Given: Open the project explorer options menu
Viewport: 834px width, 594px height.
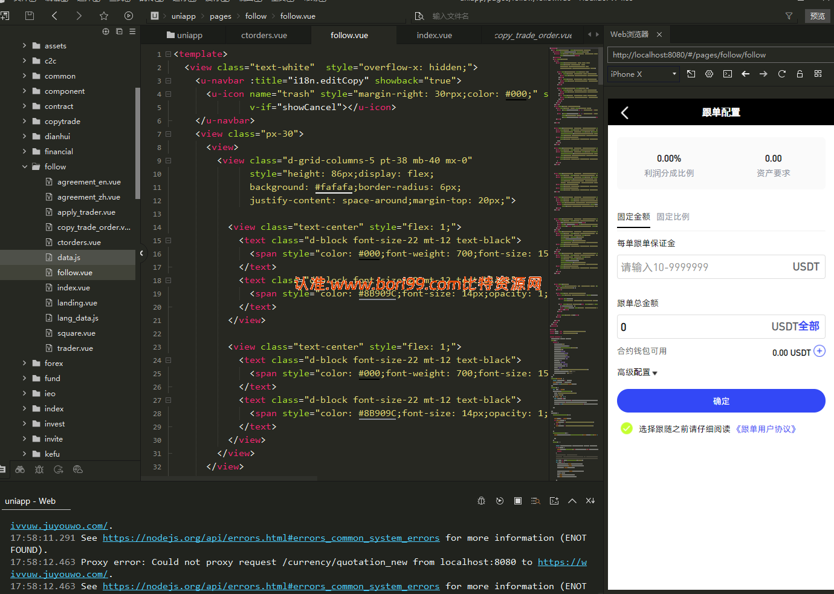Looking at the screenshot, I should pos(132,31).
